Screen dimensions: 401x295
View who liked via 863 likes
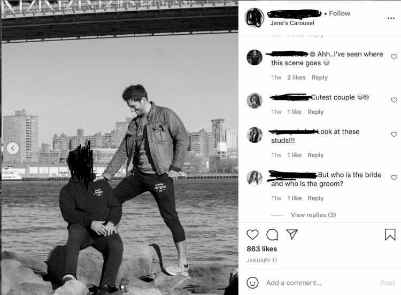tap(261, 249)
